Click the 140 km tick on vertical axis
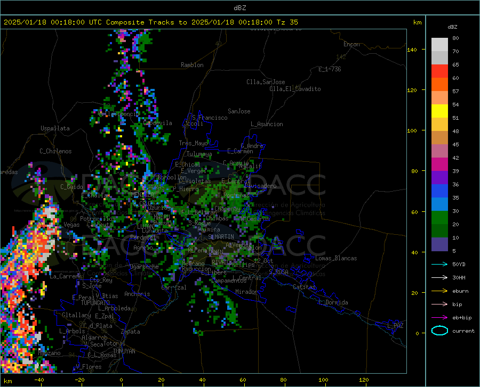480x387 pixels. [x=412, y=50]
